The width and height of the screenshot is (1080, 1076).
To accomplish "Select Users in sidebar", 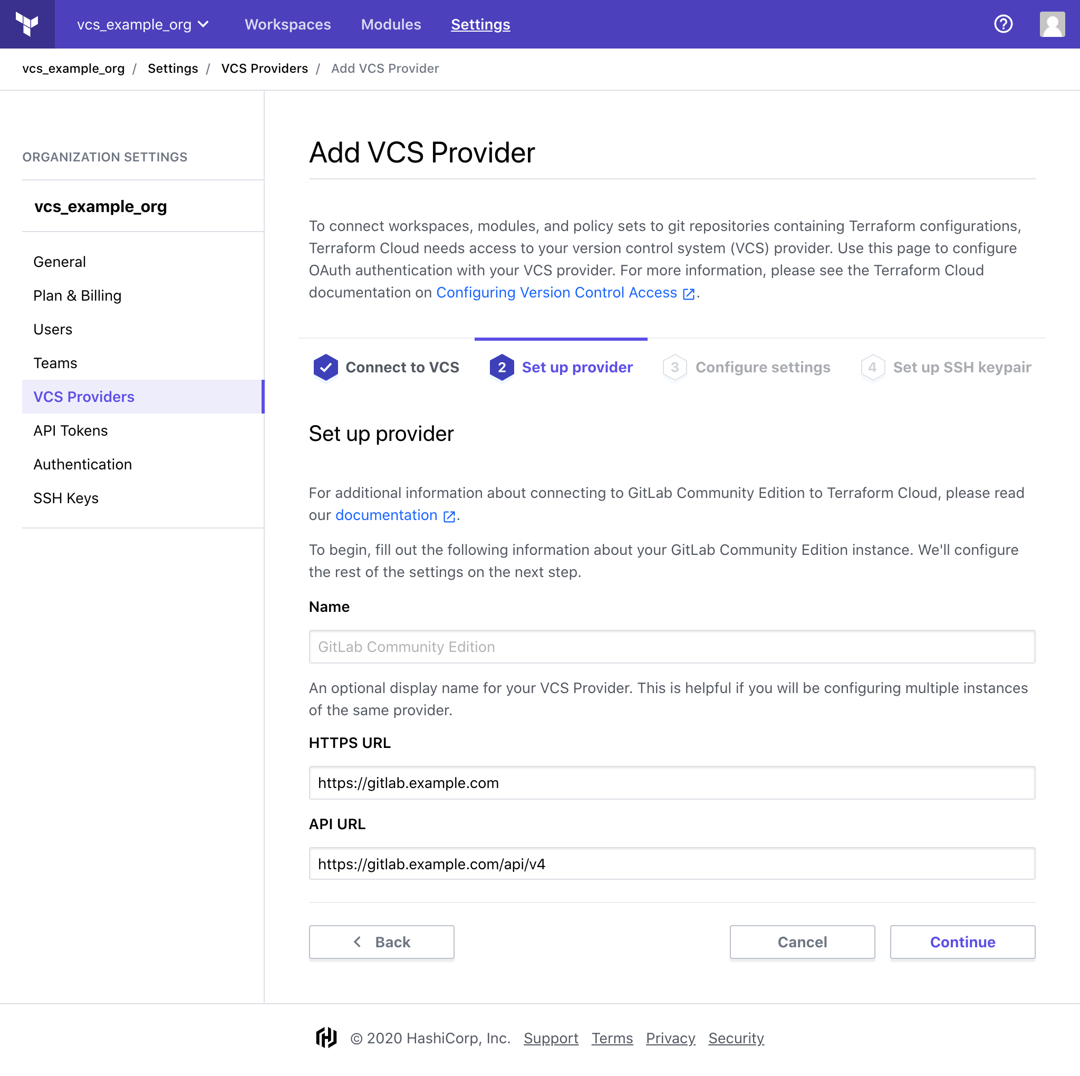I will pos(143,329).
